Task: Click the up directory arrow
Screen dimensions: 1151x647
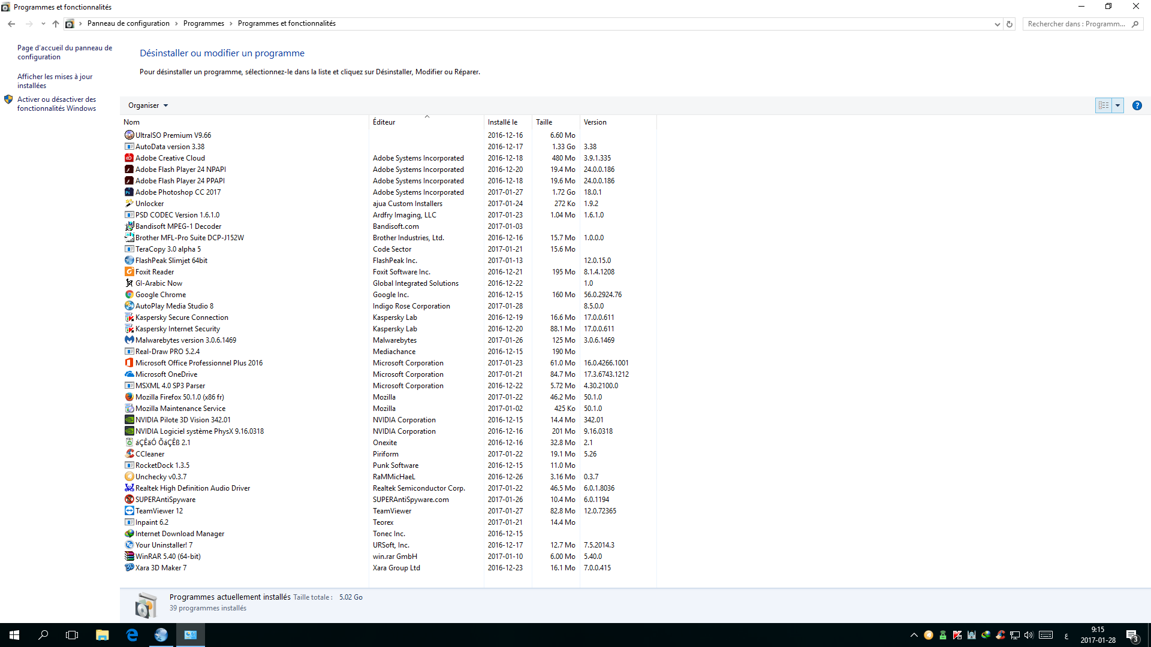Action: coord(56,24)
